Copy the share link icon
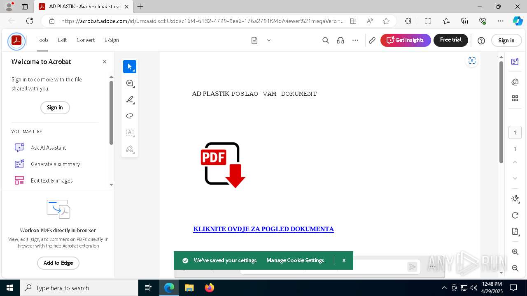Viewport: 527px width, 296px height. pyautogui.click(x=372, y=40)
